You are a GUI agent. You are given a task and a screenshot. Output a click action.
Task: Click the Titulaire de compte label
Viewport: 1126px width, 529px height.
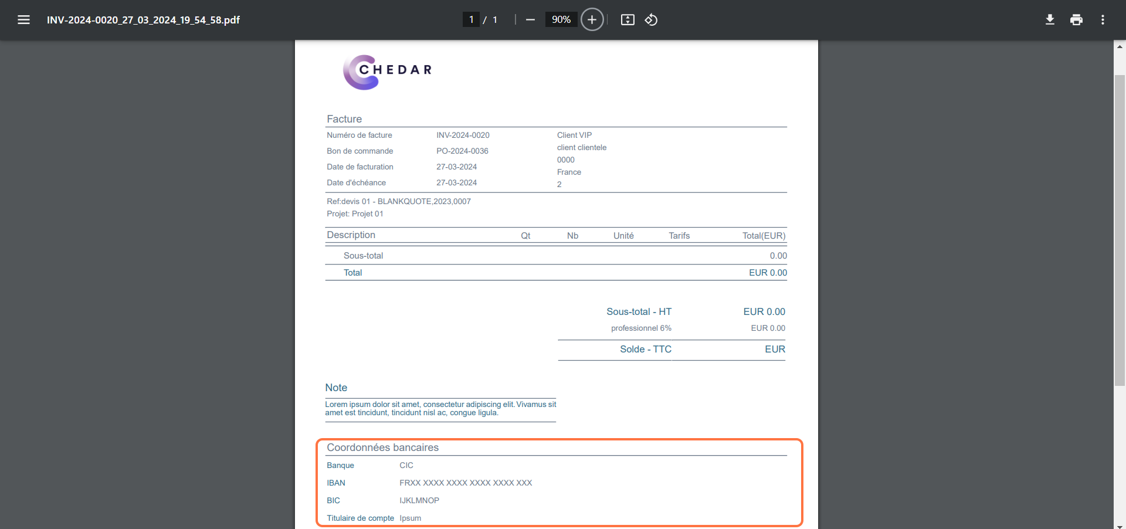click(x=360, y=518)
